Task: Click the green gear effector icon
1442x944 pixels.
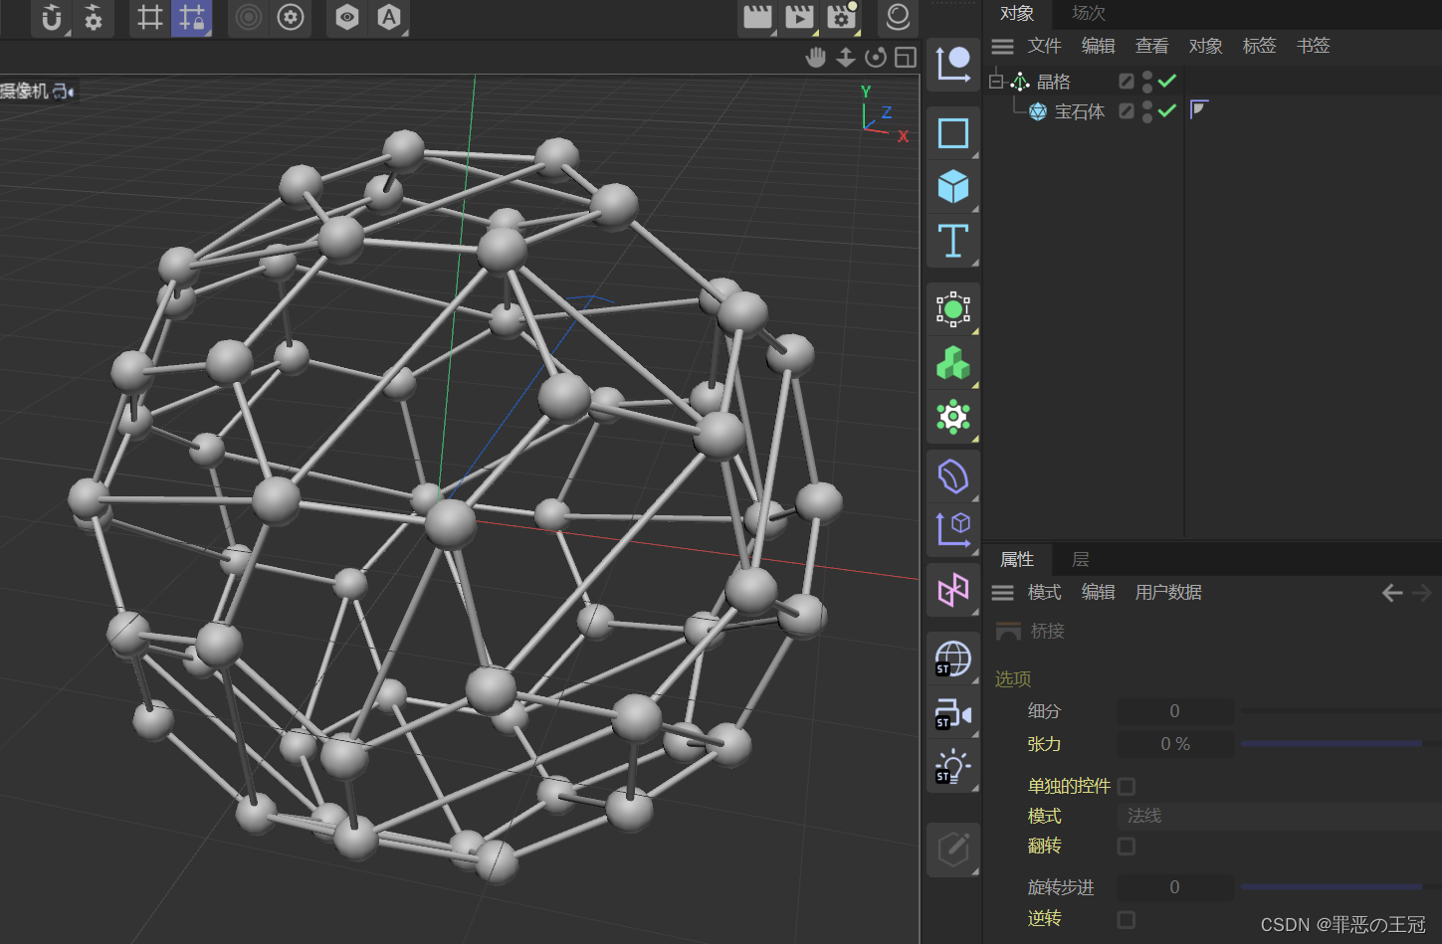Action: pos(953,417)
